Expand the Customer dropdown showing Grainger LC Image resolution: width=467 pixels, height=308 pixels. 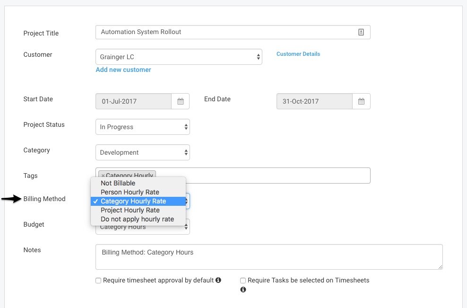pos(179,57)
